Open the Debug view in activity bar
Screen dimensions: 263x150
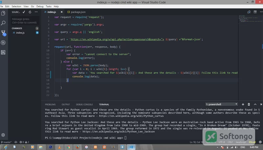(x=3, y=43)
